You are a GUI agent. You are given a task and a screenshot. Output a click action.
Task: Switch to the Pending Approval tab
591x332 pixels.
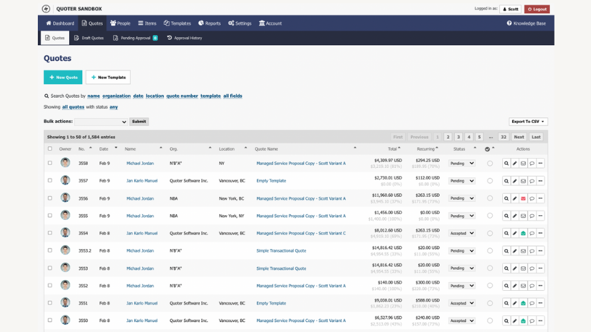(135, 38)
